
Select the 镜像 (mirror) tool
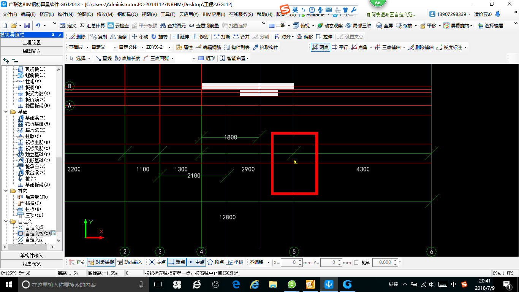(x=118, y=37)
